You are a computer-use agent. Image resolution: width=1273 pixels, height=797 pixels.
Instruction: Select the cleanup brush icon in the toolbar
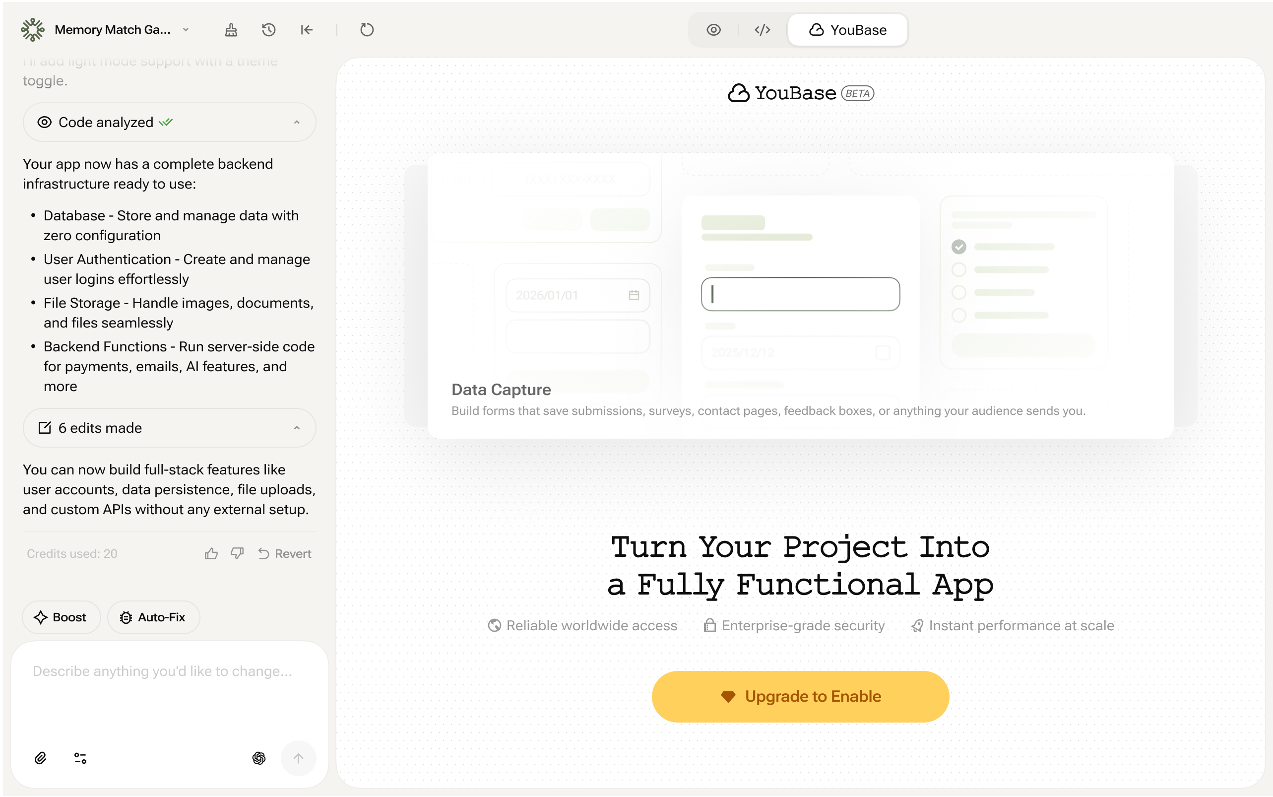click(230, 30)
